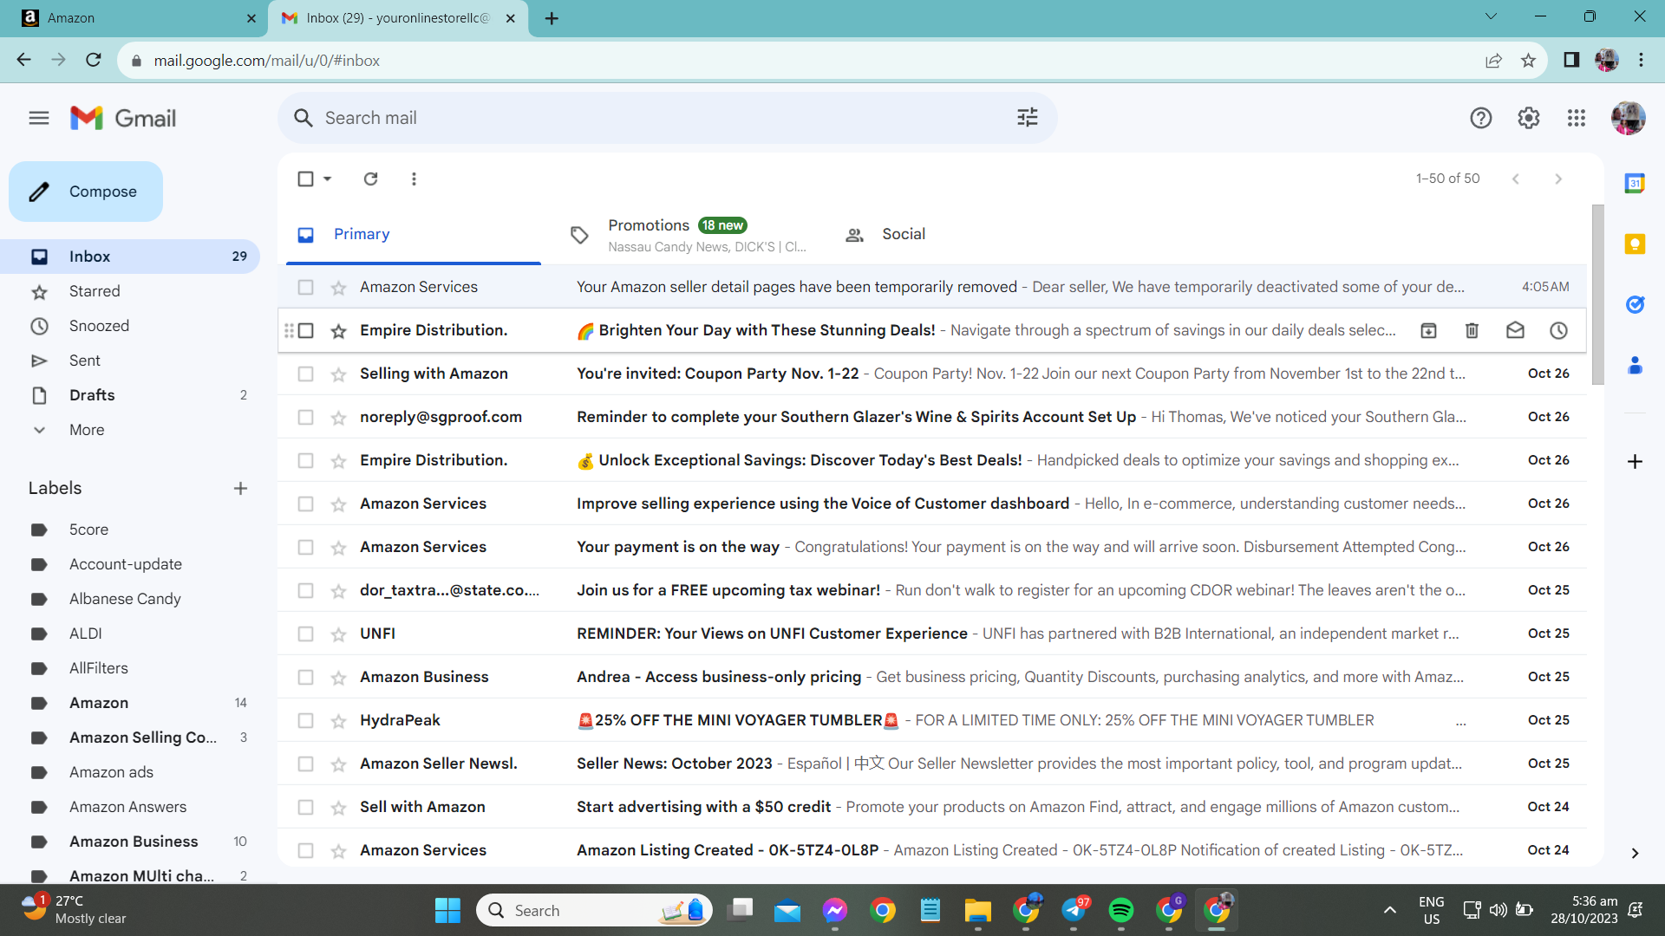Bookmark this page with the star icon
This screenshot has height=936, width=1665.
(1528, 61)
